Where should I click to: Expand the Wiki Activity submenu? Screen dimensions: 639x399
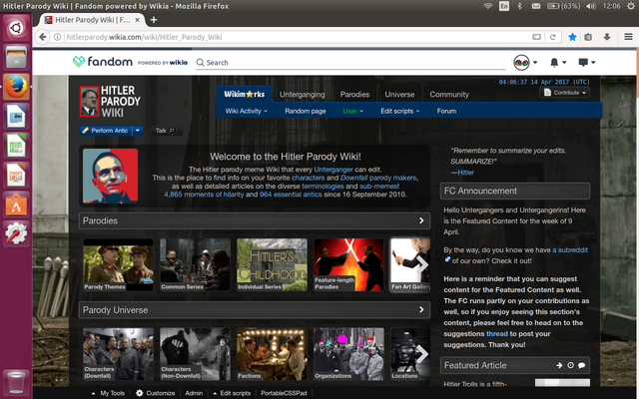coord(247,111)
